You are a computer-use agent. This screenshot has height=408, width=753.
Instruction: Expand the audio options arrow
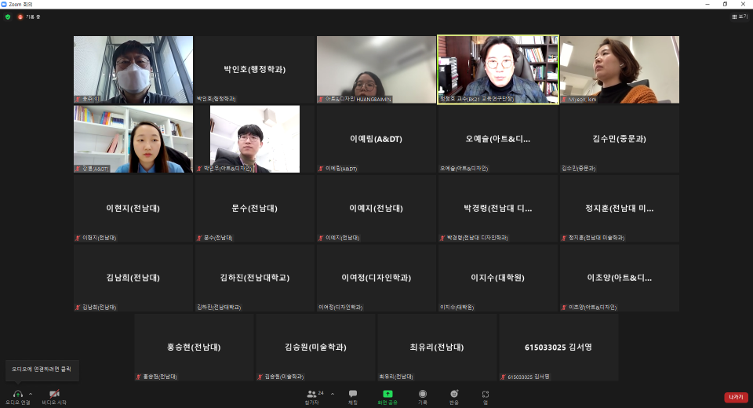pos(31,393)
